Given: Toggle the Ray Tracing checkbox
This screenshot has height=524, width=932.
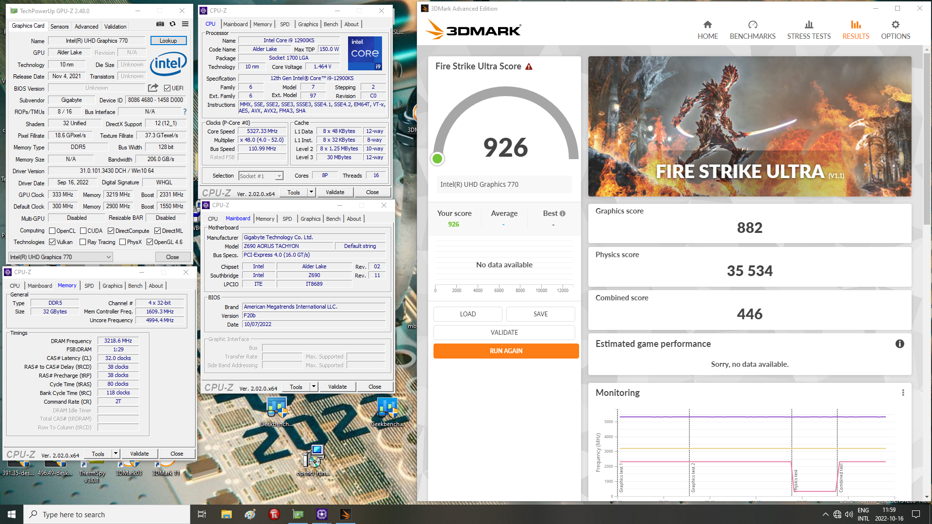Looking at the screenshot, I should tap(83, 242).
